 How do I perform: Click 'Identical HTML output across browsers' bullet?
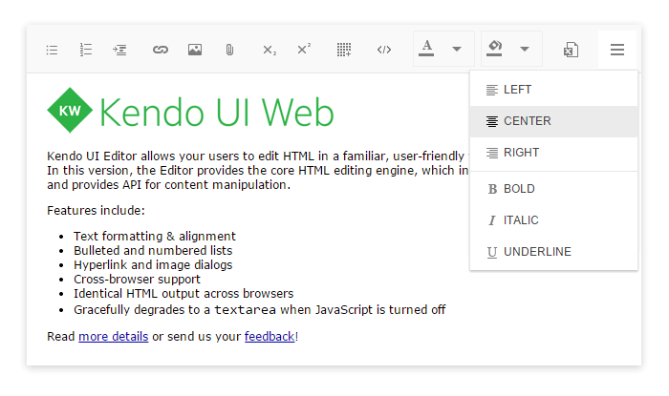tap(183, 294)
